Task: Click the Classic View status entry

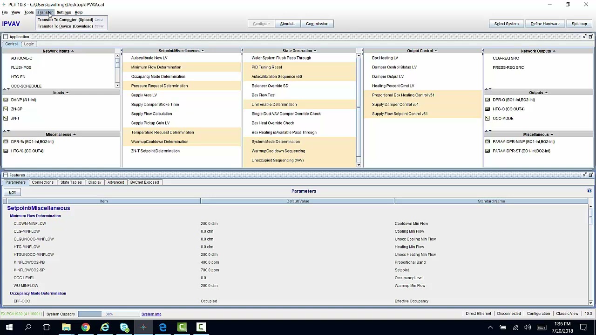Action: click(x=567, y=314)
